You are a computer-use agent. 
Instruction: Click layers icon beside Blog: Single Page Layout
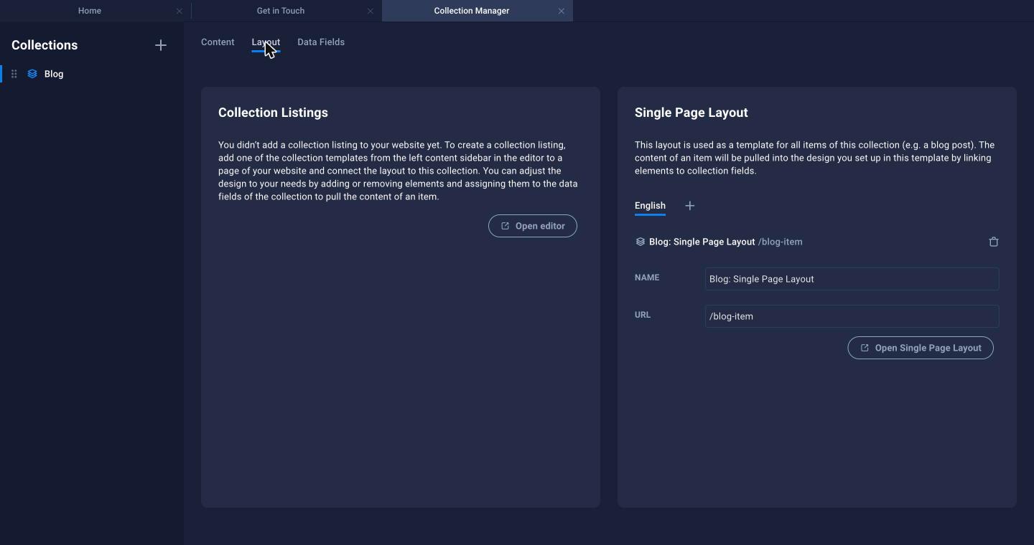(x=640, y=242)
